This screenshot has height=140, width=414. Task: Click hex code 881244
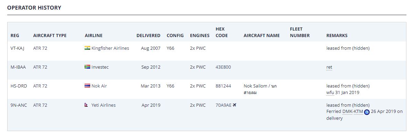pos(223,86)
